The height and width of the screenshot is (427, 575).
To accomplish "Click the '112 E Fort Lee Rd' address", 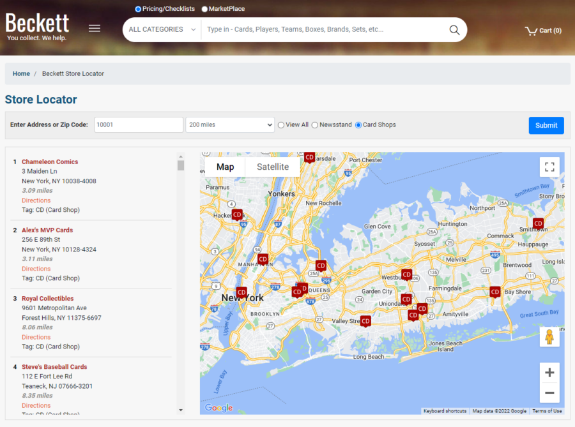I will click(x=47, y=377).
